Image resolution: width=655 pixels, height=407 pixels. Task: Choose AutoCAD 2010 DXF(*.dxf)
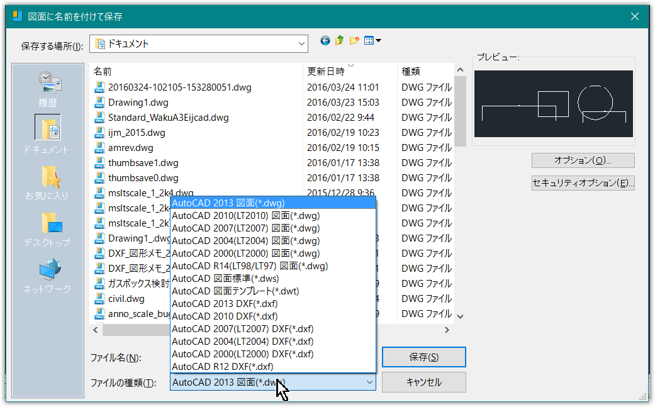tap(273, 316)
